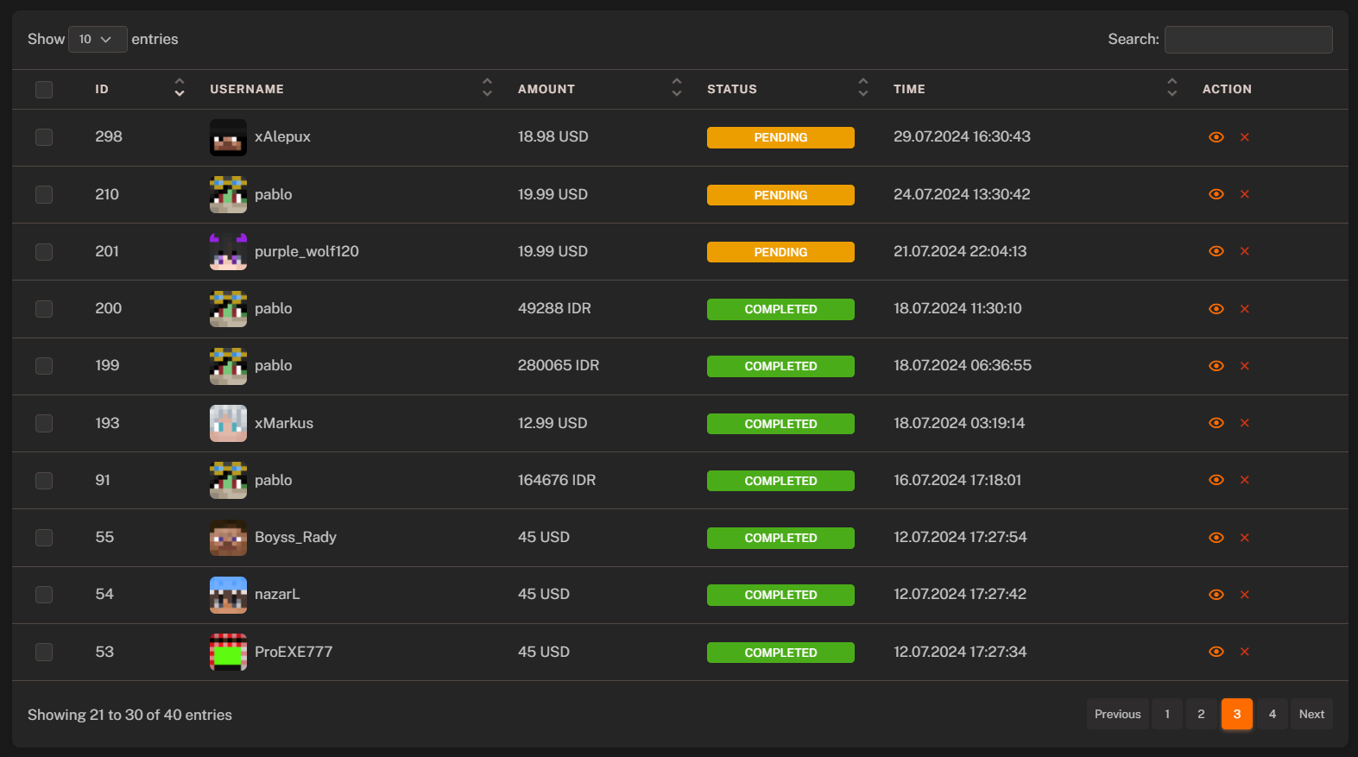
Task: View details of payment ID 298
Action: [x=1216, y=137]
